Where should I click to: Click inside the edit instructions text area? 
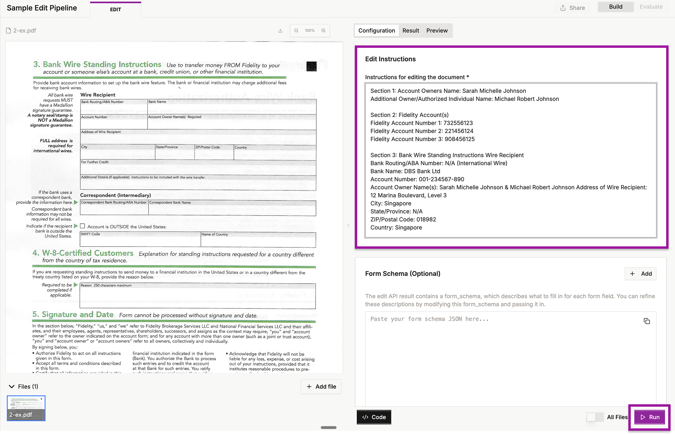tap(511, 160)
